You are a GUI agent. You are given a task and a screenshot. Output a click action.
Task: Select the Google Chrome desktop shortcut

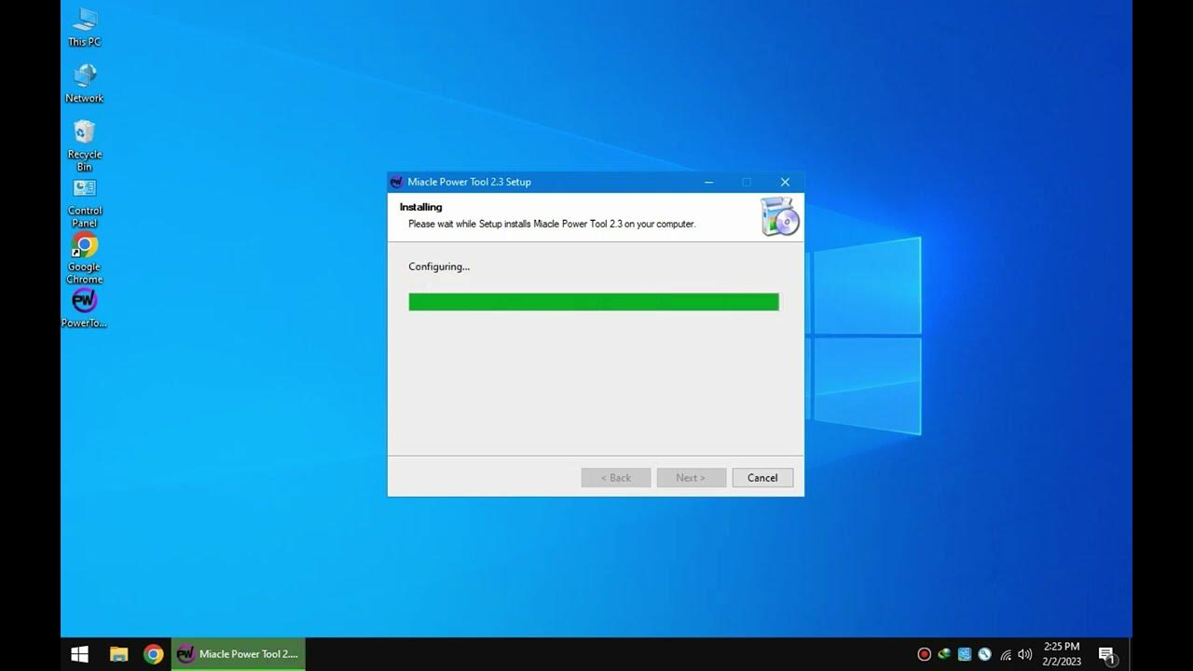point(84,258)
